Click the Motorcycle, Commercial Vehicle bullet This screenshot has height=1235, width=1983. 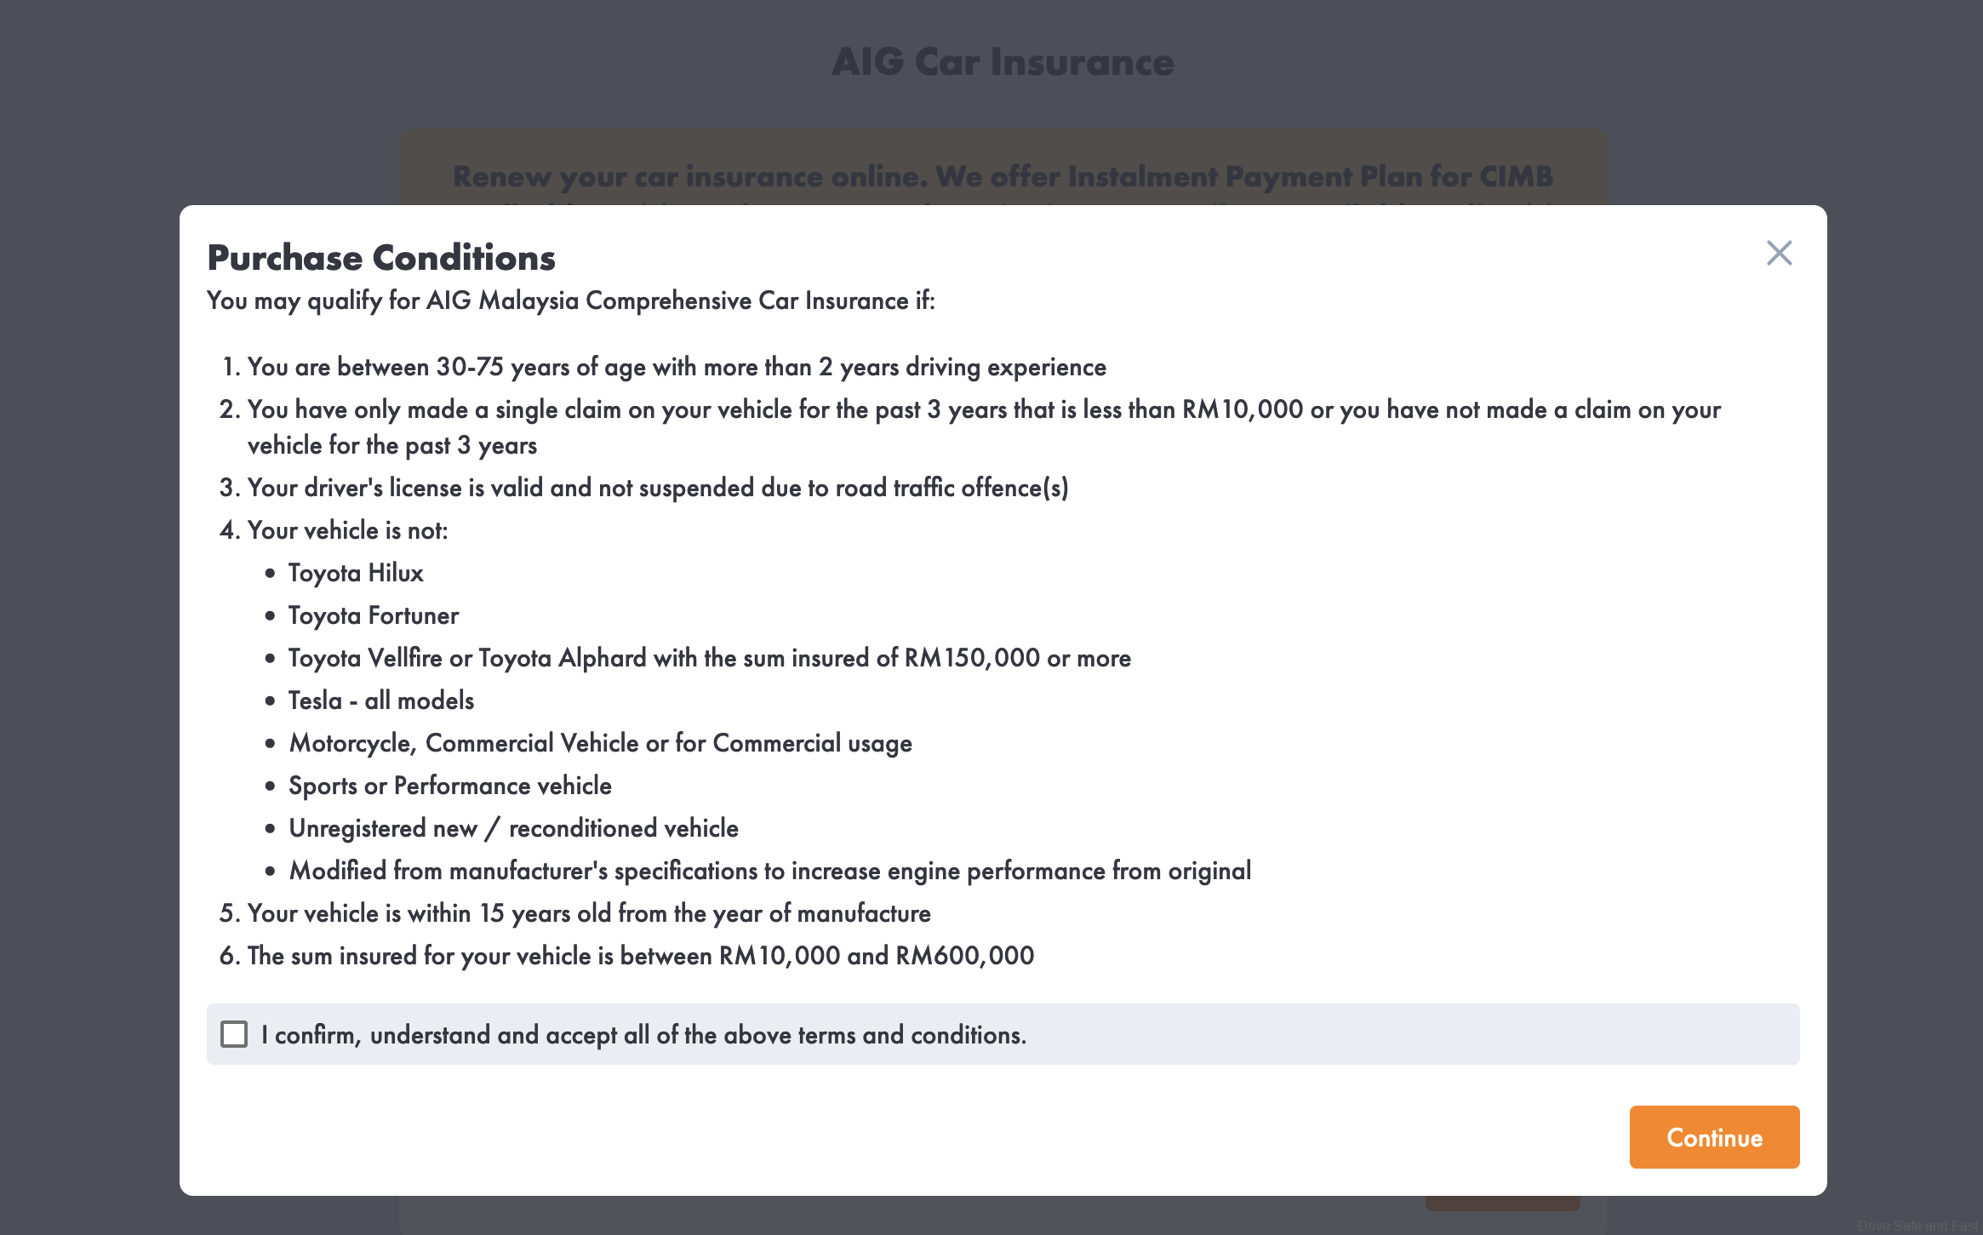(600, 743)
